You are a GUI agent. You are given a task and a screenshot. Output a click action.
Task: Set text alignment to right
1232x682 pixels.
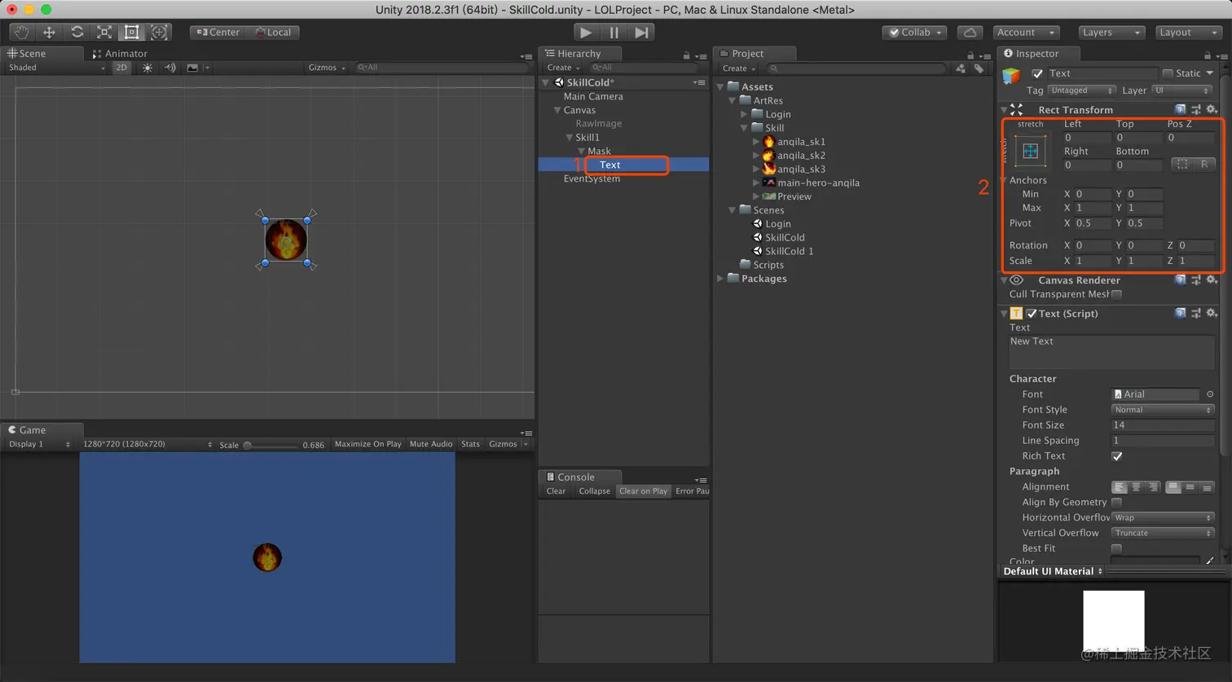pyautogui.click(x=1153, y=487)
